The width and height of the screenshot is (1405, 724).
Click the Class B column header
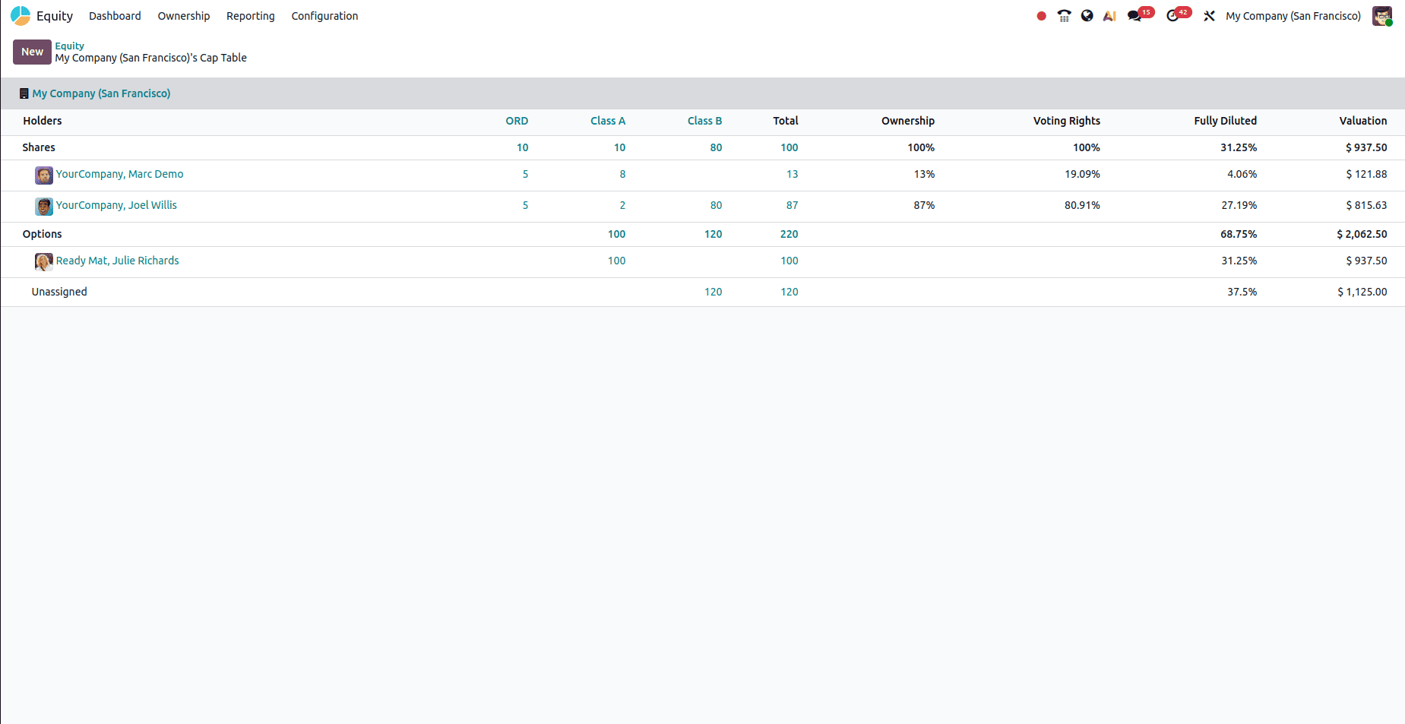pos(704,121)
